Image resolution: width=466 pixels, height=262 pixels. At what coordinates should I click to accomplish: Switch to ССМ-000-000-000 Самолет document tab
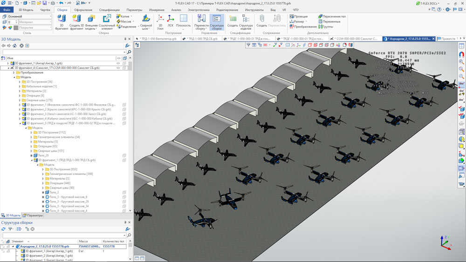coord(355,39)
